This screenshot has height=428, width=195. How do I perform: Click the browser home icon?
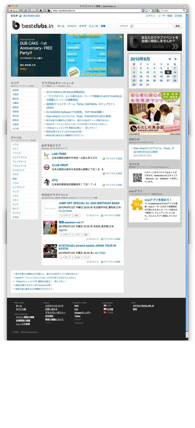(x=41, y=11)
